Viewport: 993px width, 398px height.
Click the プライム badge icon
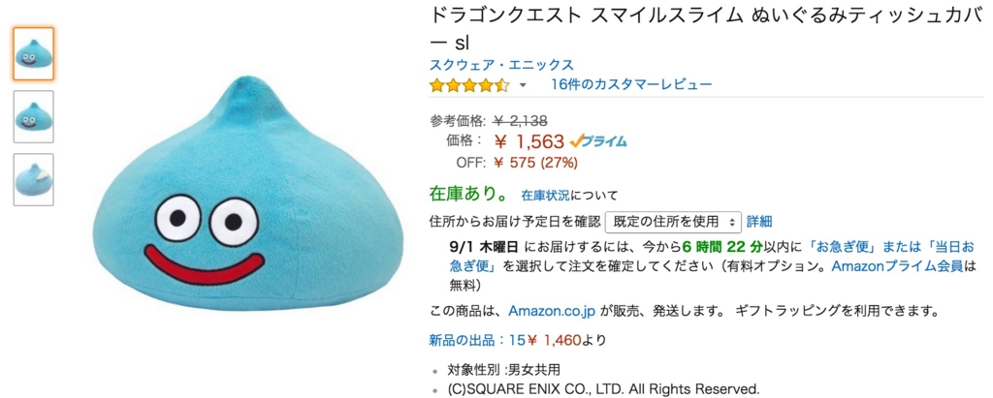tap(597, 141)
